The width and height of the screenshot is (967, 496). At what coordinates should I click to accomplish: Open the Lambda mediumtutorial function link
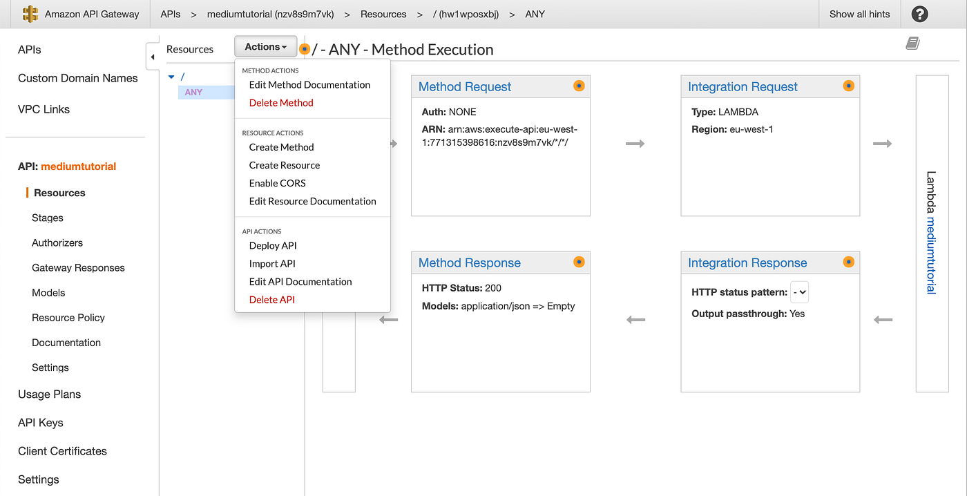[931, 256]
